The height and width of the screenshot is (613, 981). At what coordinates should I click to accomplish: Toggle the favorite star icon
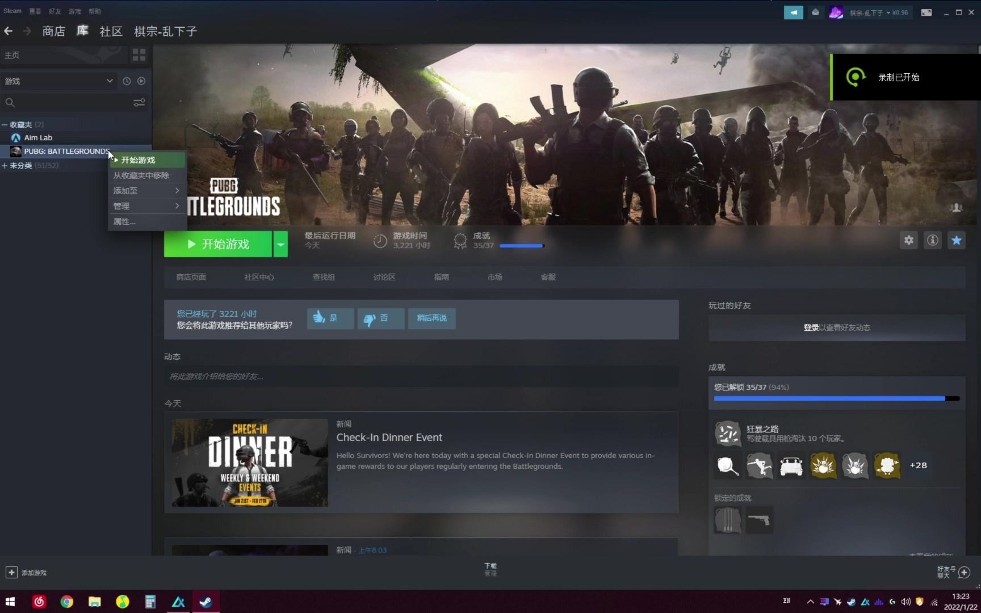point(957,240)
